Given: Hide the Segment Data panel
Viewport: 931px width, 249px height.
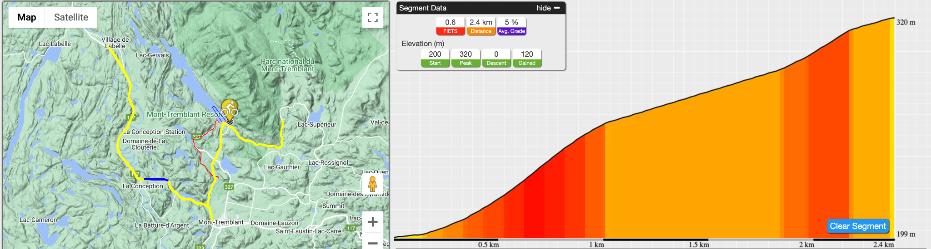Looking at the screenshot, I should [544, 8].
